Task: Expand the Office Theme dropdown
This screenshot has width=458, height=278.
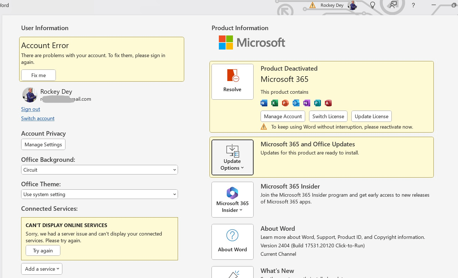Action: pyautogui.click(x=100, y=194)
